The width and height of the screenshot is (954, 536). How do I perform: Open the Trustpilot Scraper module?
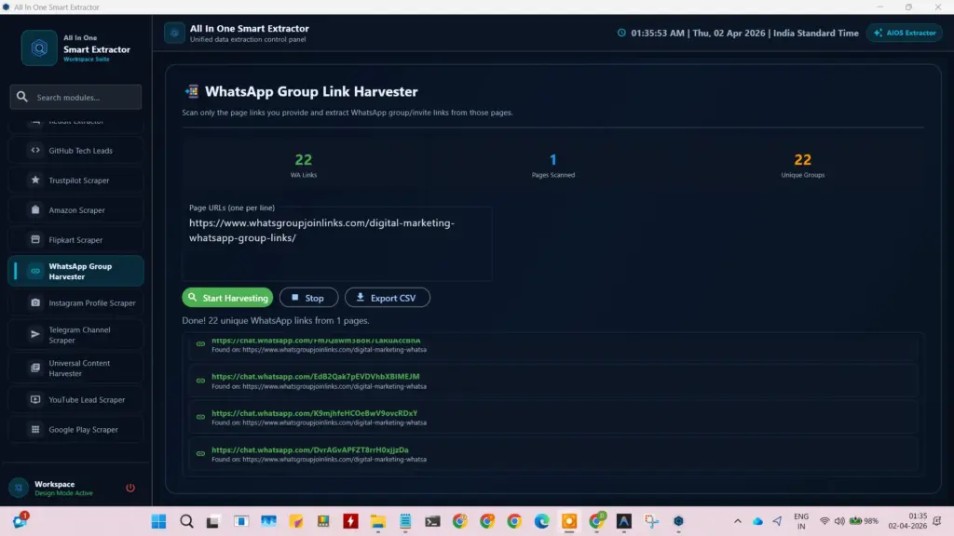76,180
